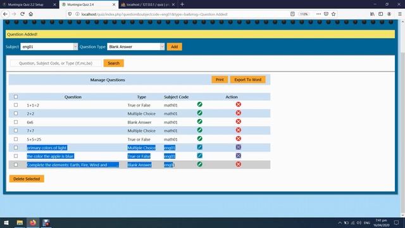Click Export To Word button
The image size is (405, 228).
coord(247,80)
